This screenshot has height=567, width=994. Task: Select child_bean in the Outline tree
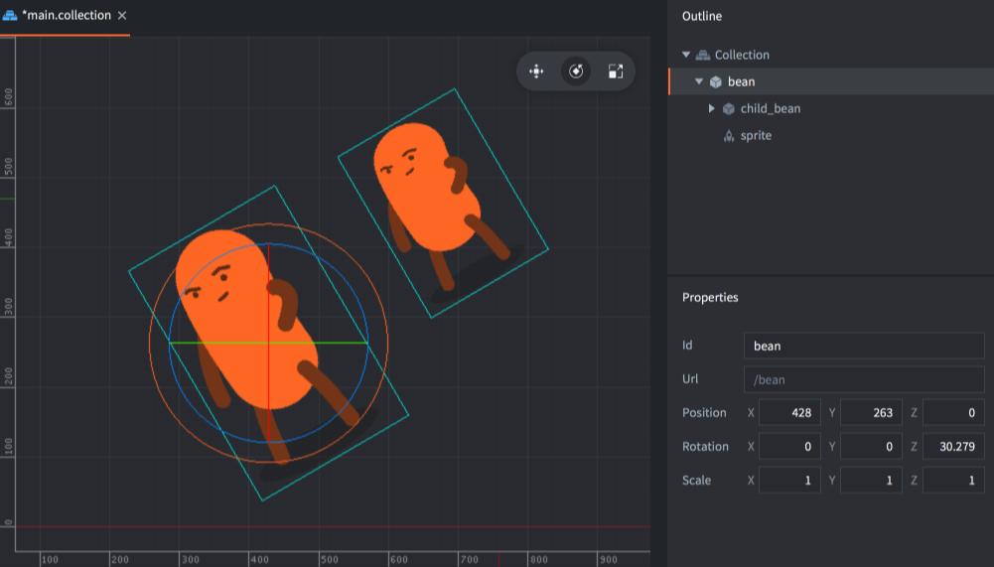770,108
